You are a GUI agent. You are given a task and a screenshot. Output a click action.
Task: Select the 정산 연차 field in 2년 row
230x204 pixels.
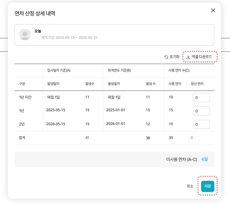[201, 124]
